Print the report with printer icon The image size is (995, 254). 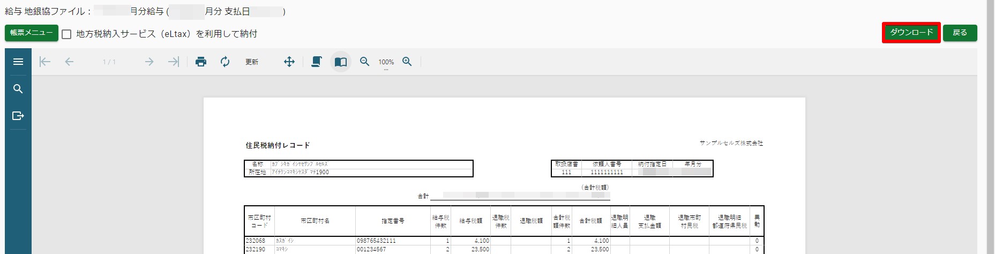201,62
